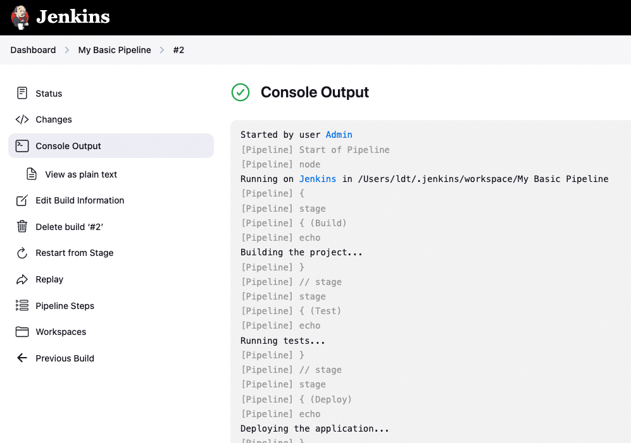Click the Jenkins title text in header
This screenshot has height=443, width=631.
tap(73, 17)
